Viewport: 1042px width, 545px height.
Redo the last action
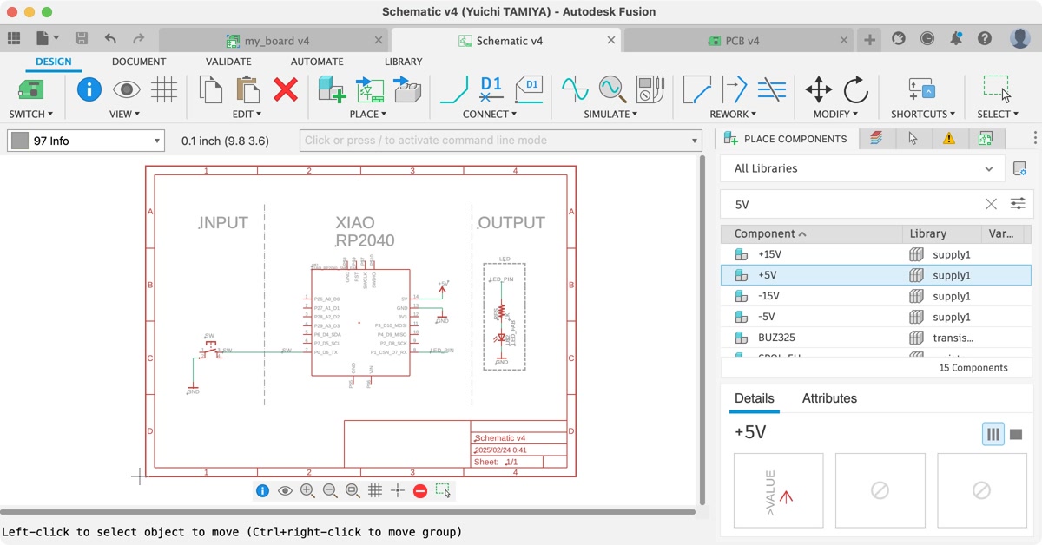[138, 38]
